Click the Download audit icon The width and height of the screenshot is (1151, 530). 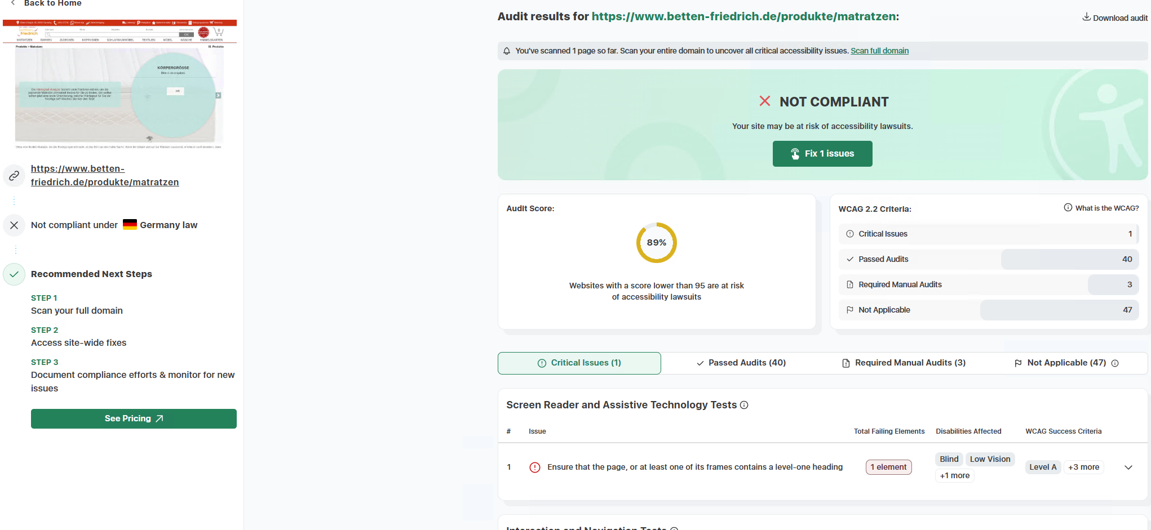coord(1086,17)
